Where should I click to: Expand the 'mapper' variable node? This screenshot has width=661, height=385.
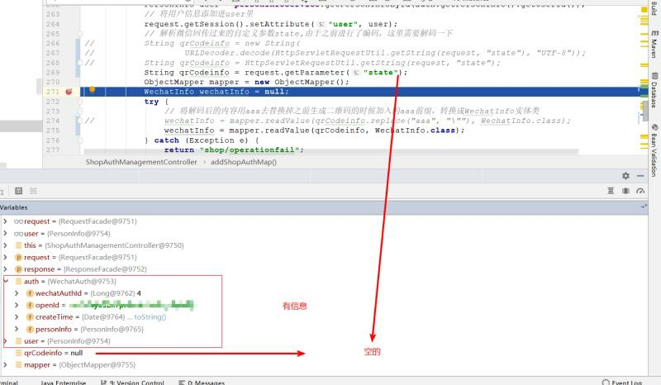5,365
